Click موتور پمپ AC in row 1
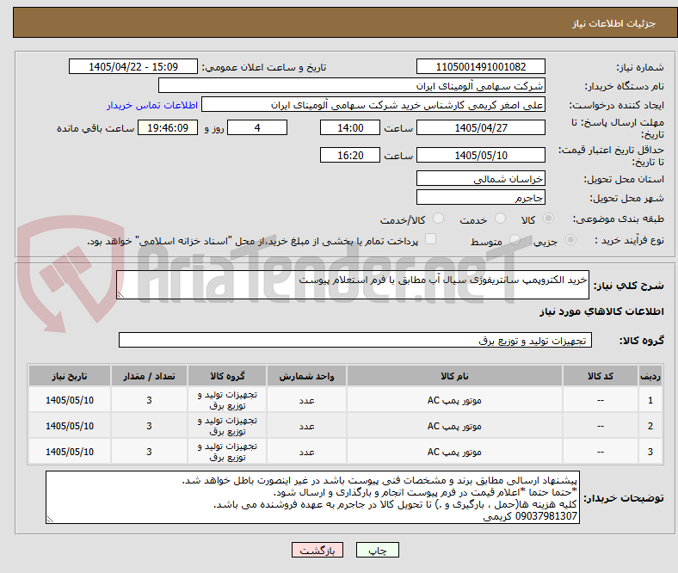 click(x=454, y=400)
